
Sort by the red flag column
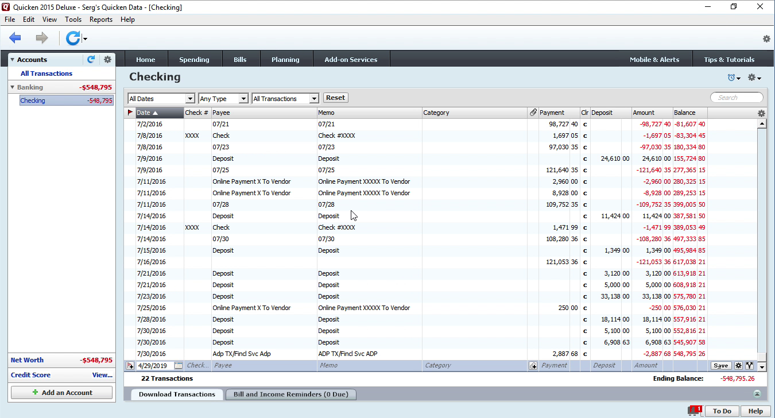130,113
